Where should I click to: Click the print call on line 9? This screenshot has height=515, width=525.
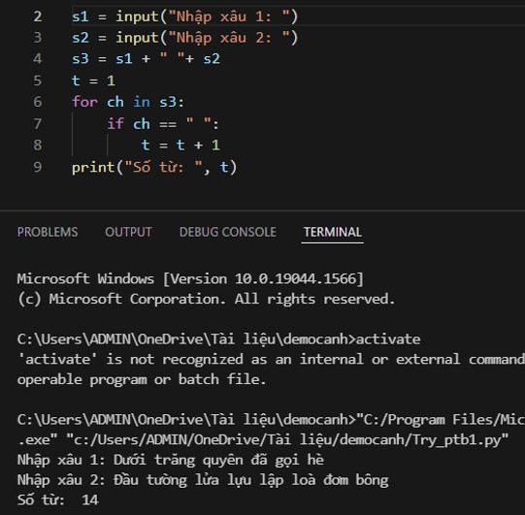point(154,167)
